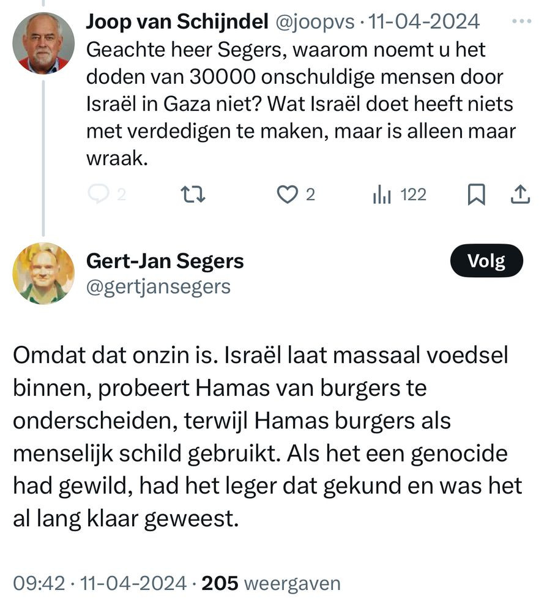Follow Gert-Jan Segers with Volg button
This screenshot has width=547, height=612.
(x=486, y=261)
